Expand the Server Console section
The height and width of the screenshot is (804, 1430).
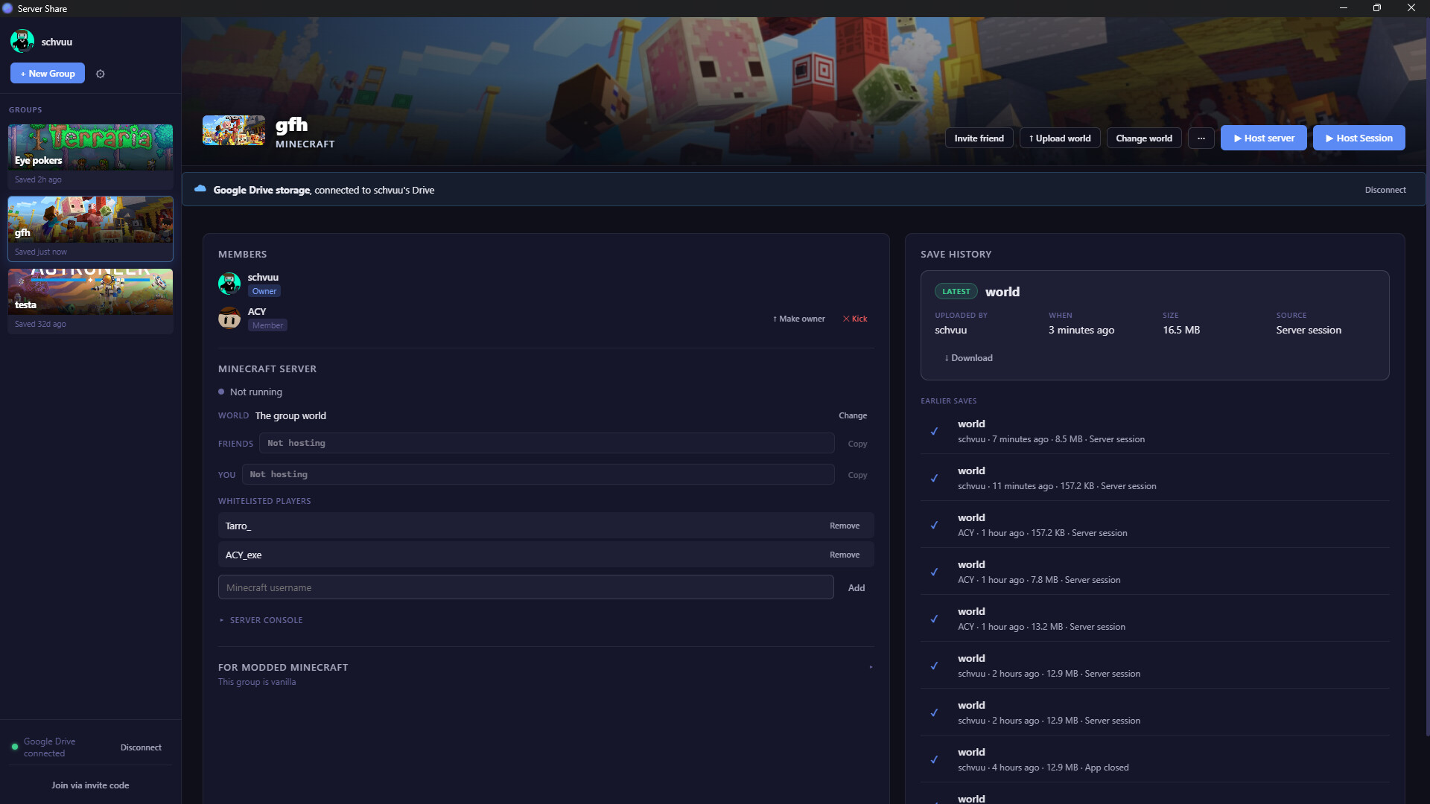pyautogui.click(x=261, y=620)
